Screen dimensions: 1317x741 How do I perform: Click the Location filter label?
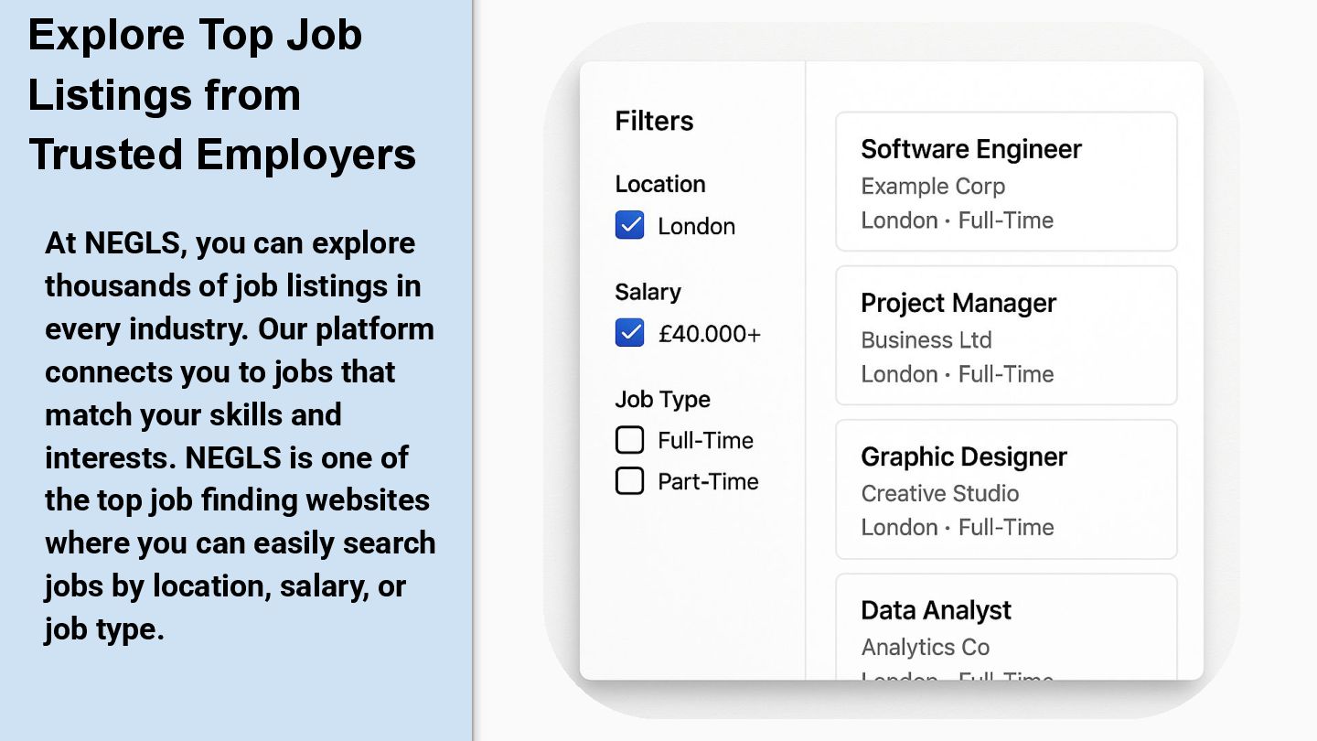659,184
